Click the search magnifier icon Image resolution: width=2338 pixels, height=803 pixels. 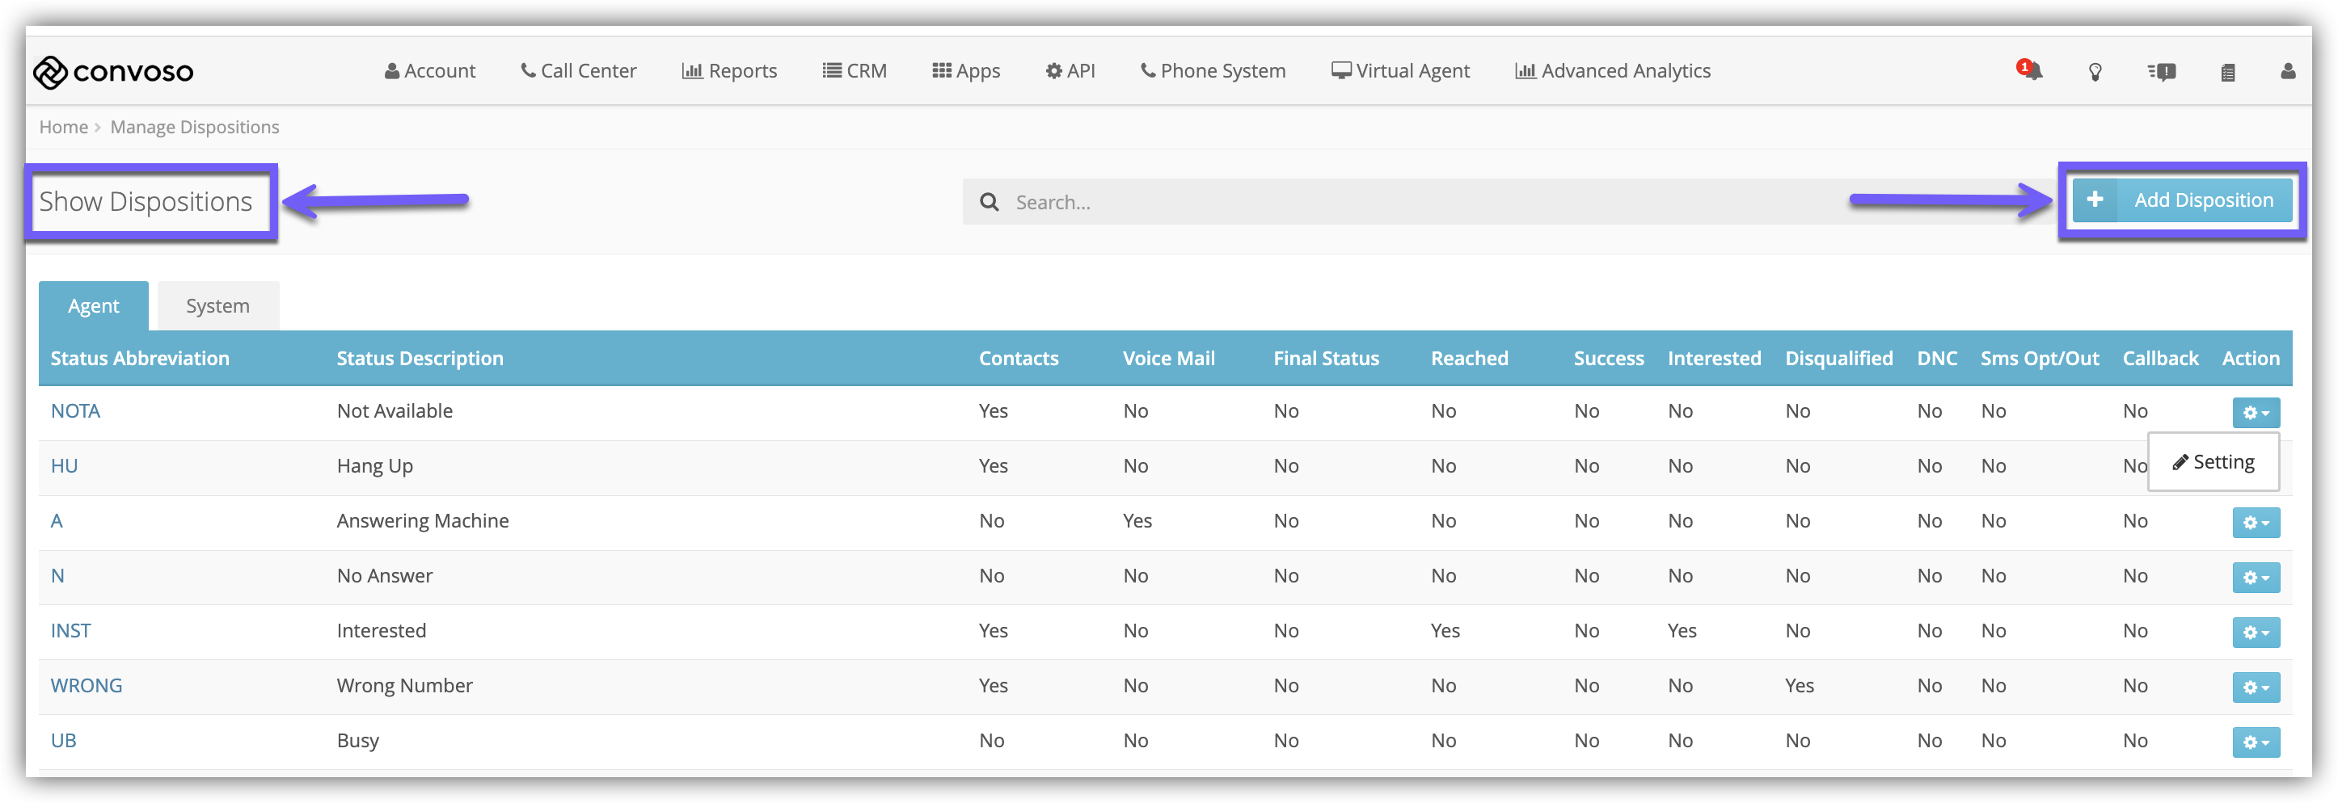pos(990,201)
